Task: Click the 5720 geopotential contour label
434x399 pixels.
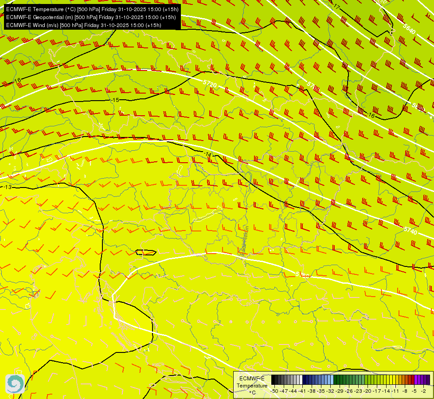Action: 210,83
